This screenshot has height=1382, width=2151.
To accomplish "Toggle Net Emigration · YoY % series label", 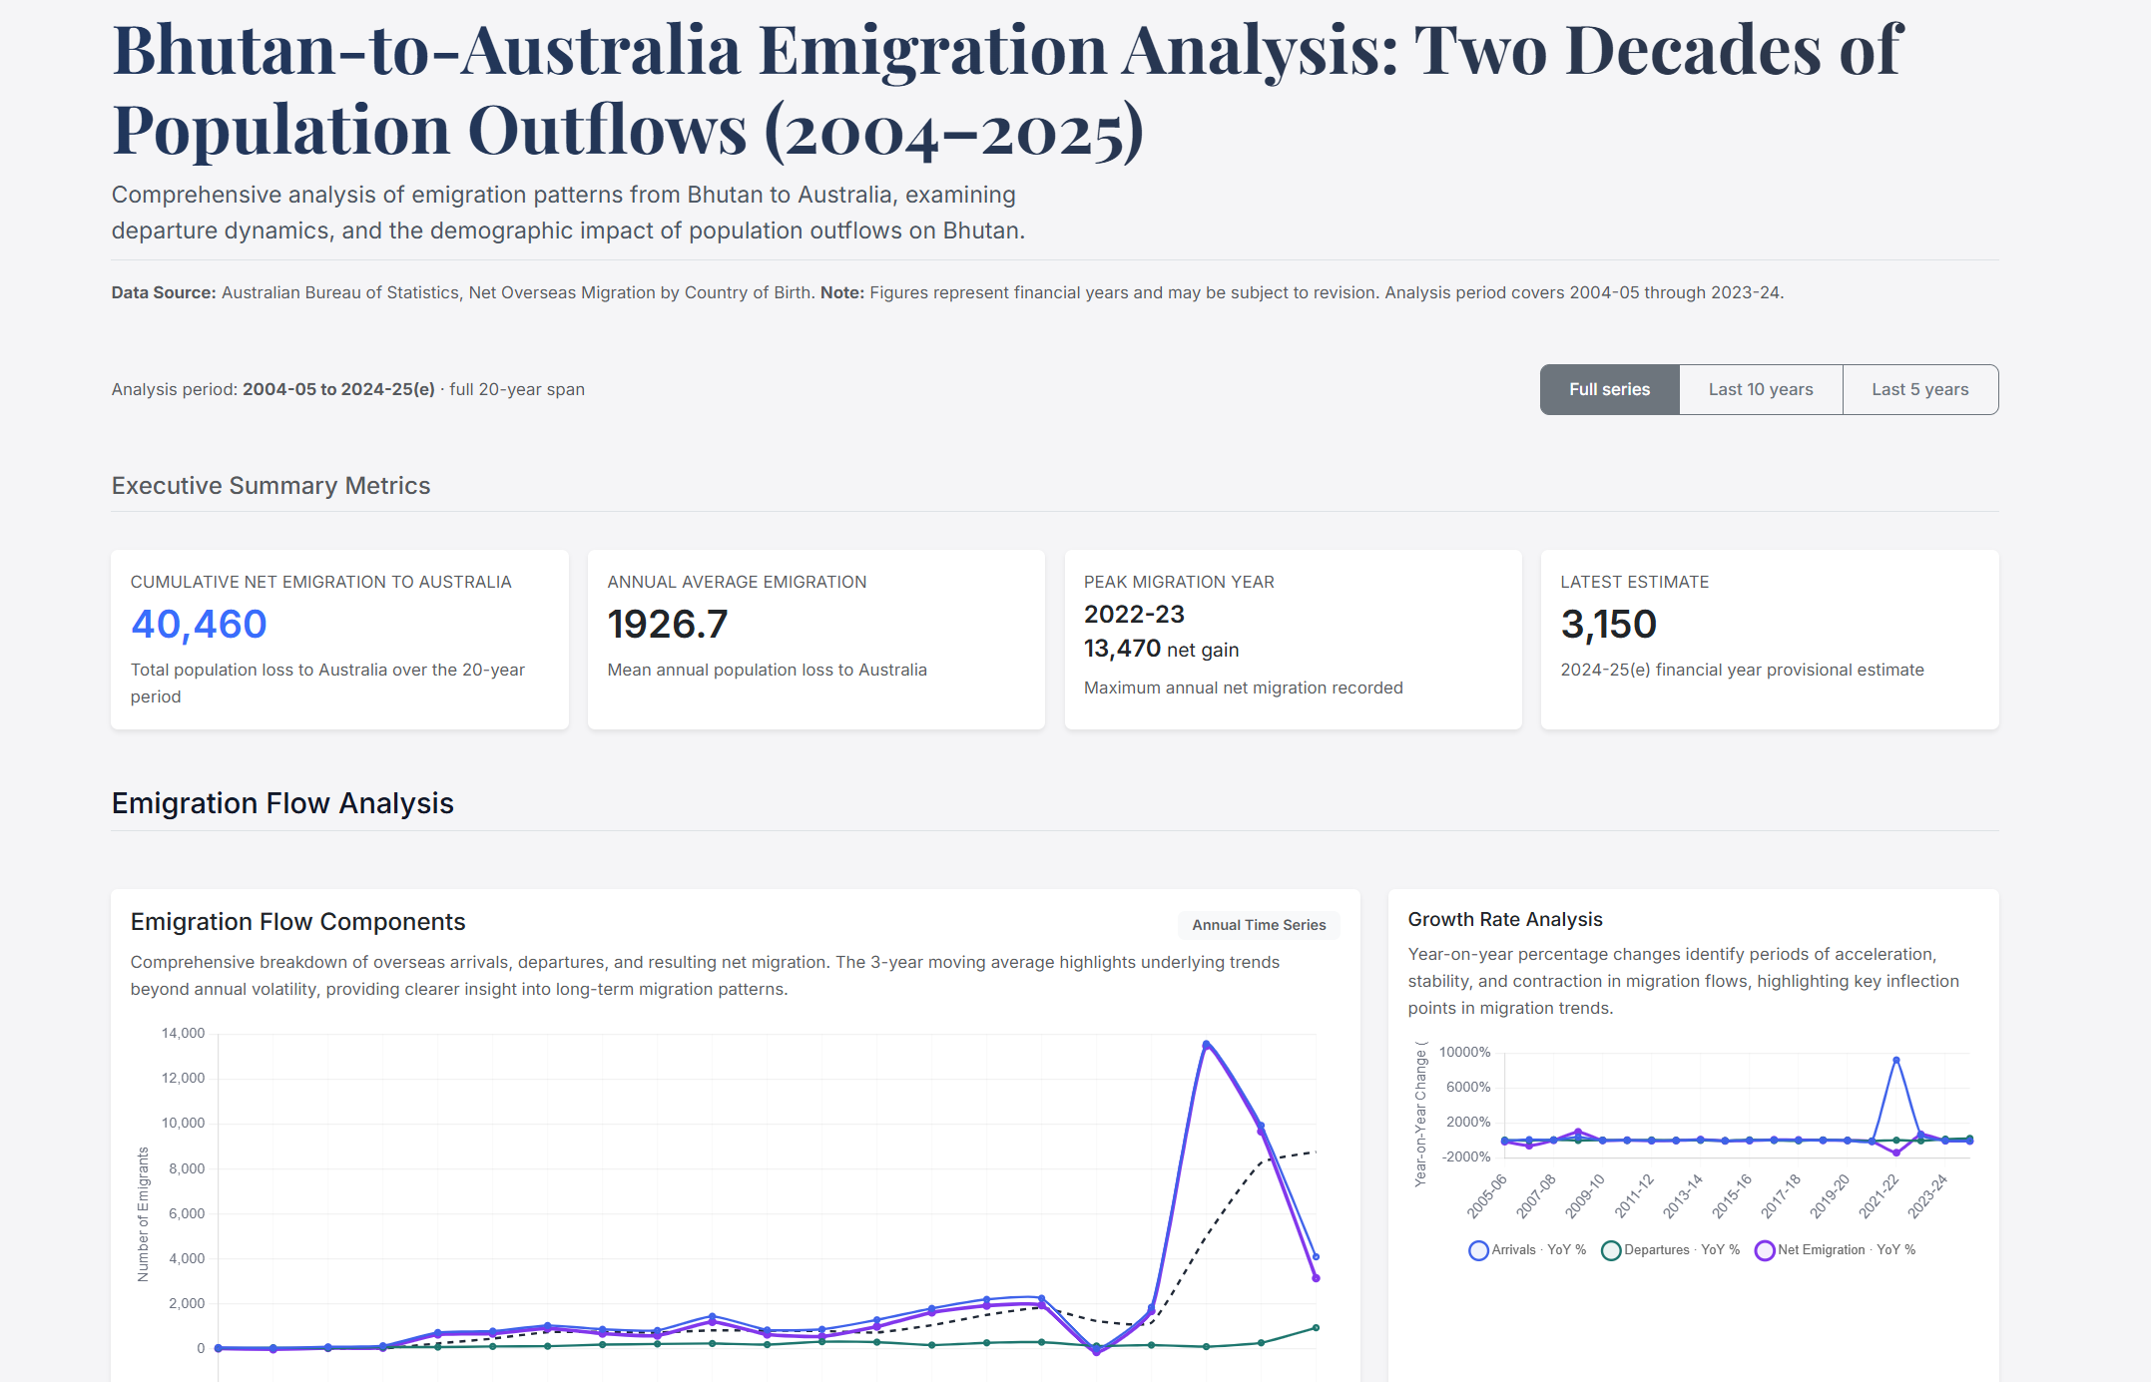I will coord(1846,1250).
